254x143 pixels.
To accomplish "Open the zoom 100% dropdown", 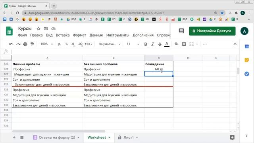I will pyautogui.click(x=47, y=44).
